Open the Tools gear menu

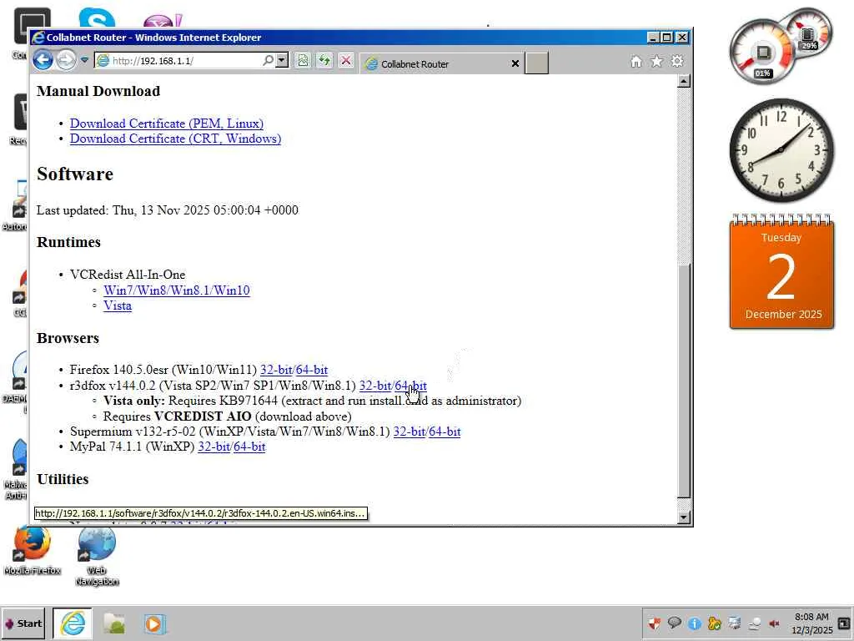(x=677, y=61)
